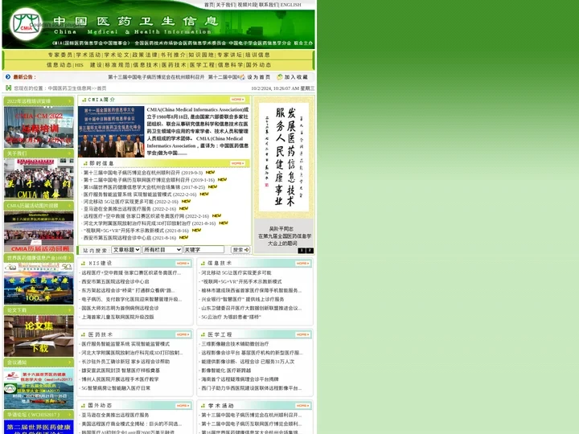Click the 世界医药健康信息产业100年 thumbnail
Viewport: 579px width, 434px height.
coord(39,284)
